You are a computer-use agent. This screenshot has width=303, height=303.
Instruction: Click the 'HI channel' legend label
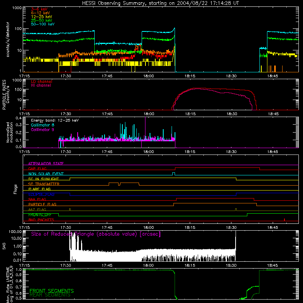pos(41,86)
